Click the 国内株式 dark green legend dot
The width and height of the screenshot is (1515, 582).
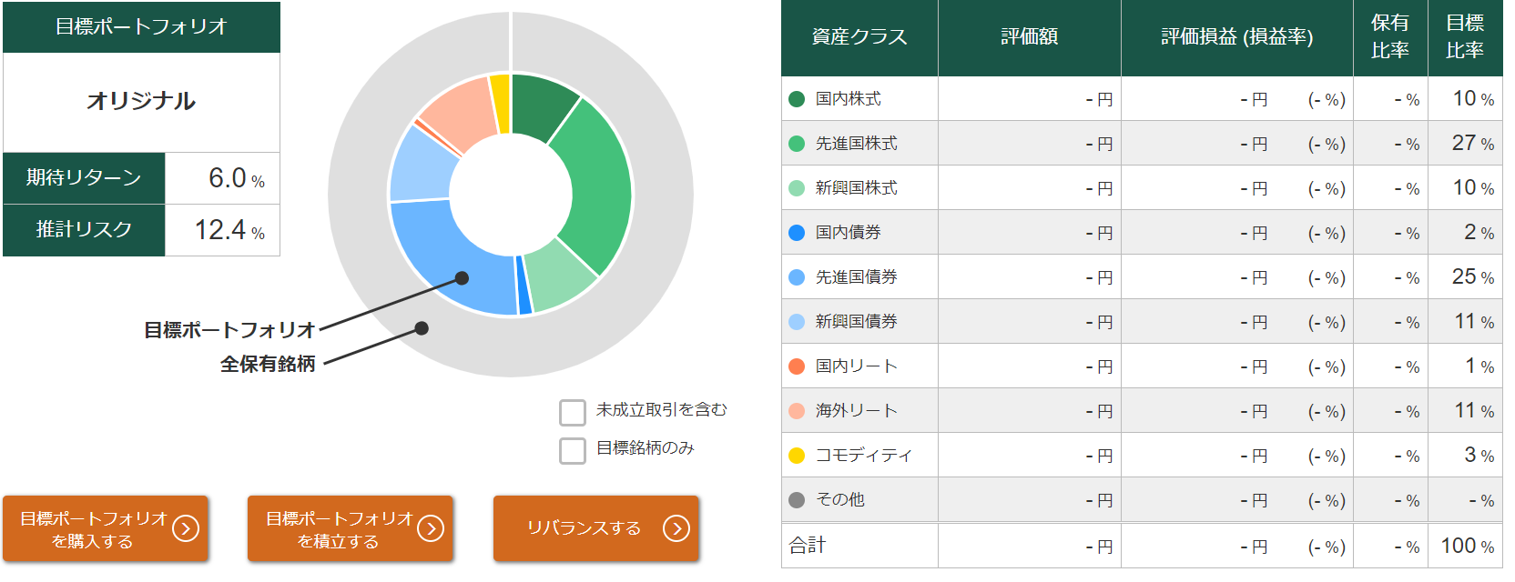pyautogui.click(x=797, y=99)
